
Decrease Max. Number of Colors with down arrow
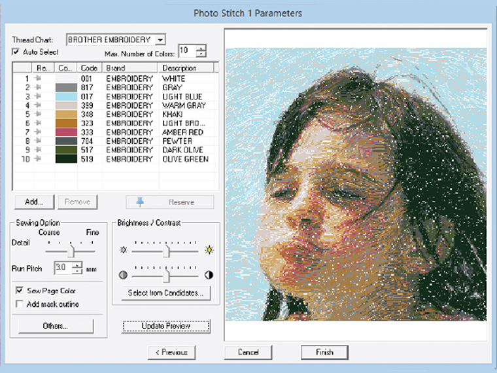click(x=201, y=54)
